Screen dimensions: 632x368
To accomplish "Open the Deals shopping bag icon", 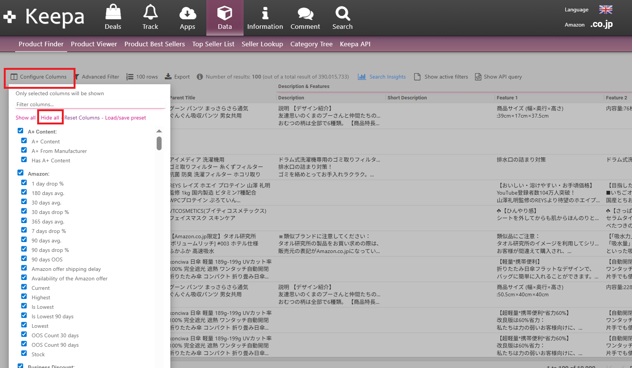I will [x=113, y=13].
